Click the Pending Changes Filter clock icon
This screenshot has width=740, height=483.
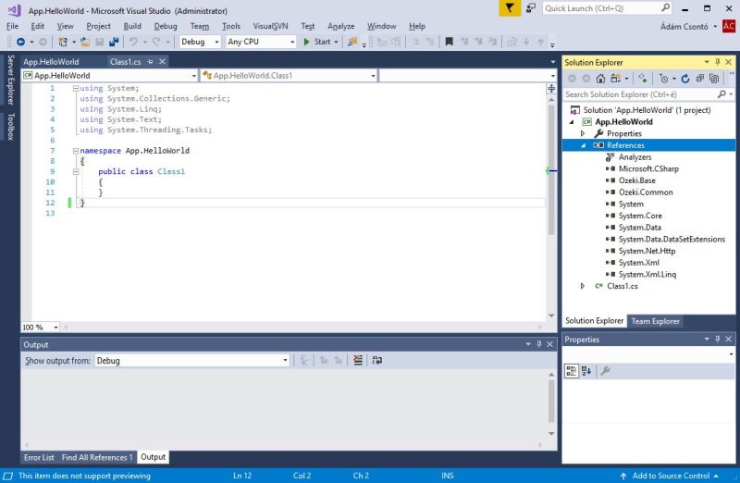coord(664,79)
